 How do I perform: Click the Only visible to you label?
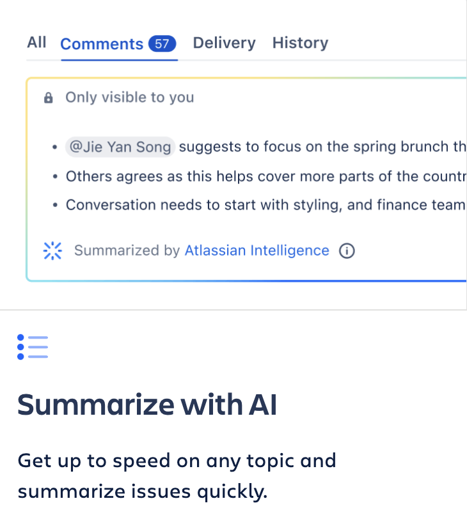129,98
